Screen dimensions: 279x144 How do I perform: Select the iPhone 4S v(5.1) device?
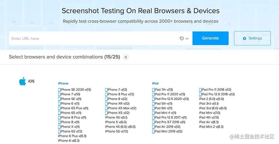[116, 118]
